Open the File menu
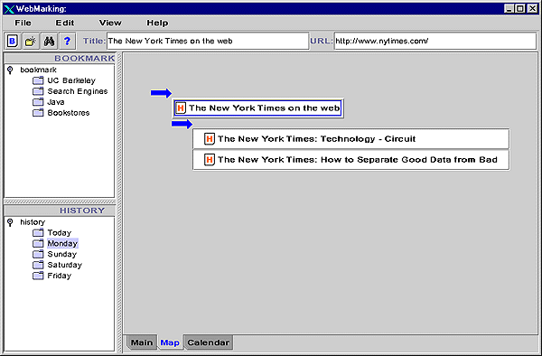Viewport: 542px width, 356px height. (23, 23)
